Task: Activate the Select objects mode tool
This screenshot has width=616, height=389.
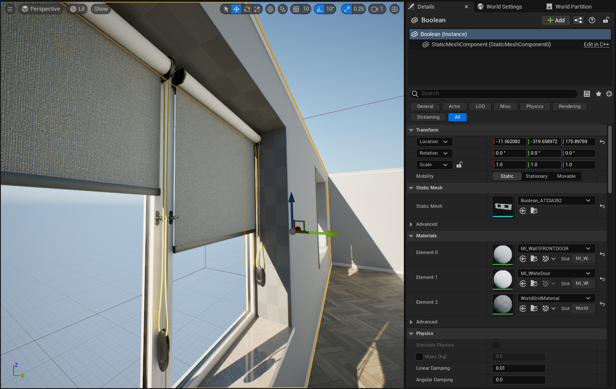Action: pyautogui.click(x=226, y=9)
